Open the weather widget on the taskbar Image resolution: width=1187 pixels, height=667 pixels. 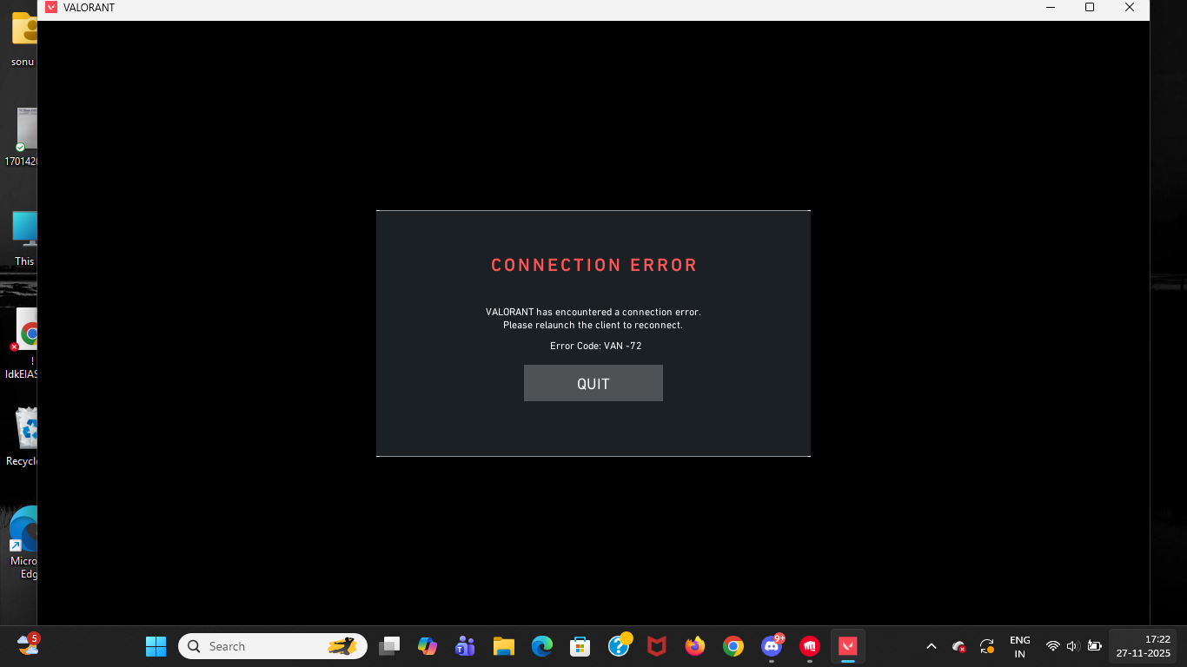(x=29, y=644)
